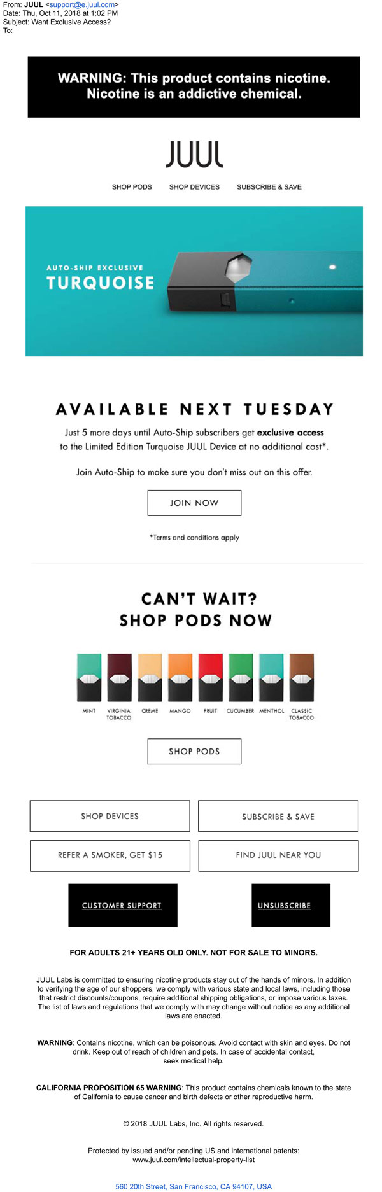The height and width of the screenshot is (1192, 382).
Task: Open the Shop Pods navigation link
Action: (x=132, y=187)
